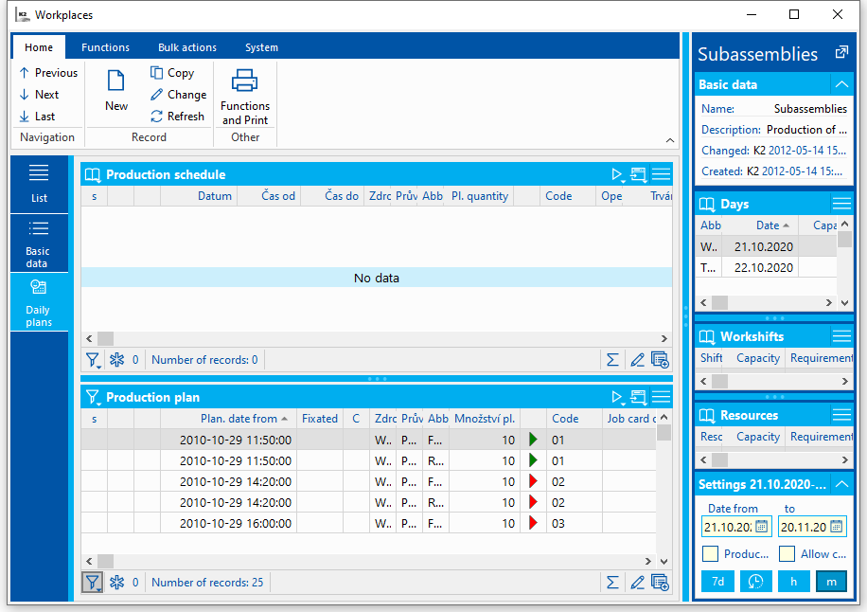Image resolution: width=867 pixels, height=612 pixels.
Task: Open the System ribbon tab
Action: tap(261, 47)
